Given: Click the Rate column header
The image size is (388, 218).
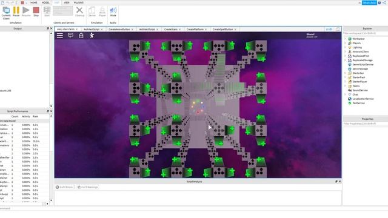Looking at the screenshot, I should (x=35, y=116).
